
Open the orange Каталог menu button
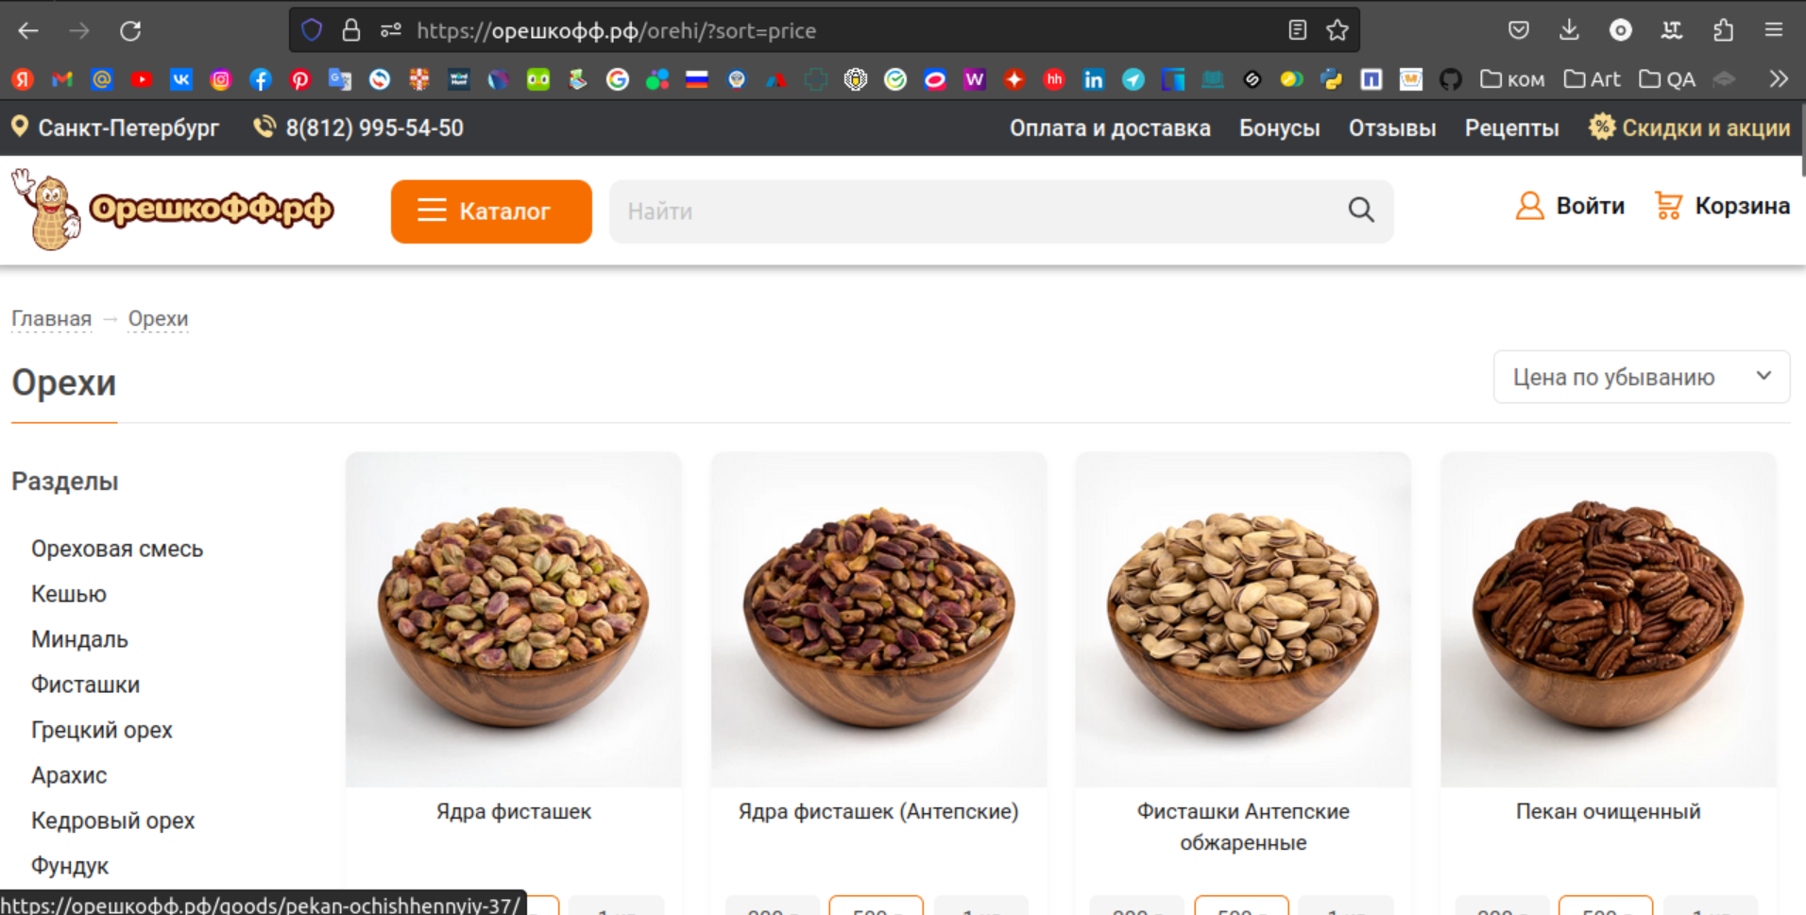491,212
